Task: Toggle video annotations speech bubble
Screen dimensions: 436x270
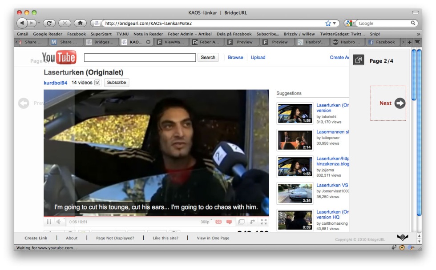Action: pos(229,222)
